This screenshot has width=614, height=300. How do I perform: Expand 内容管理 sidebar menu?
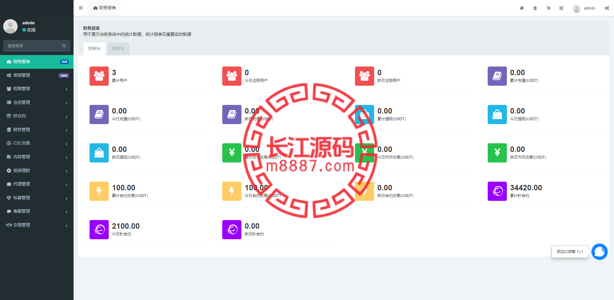pos(37,157)
